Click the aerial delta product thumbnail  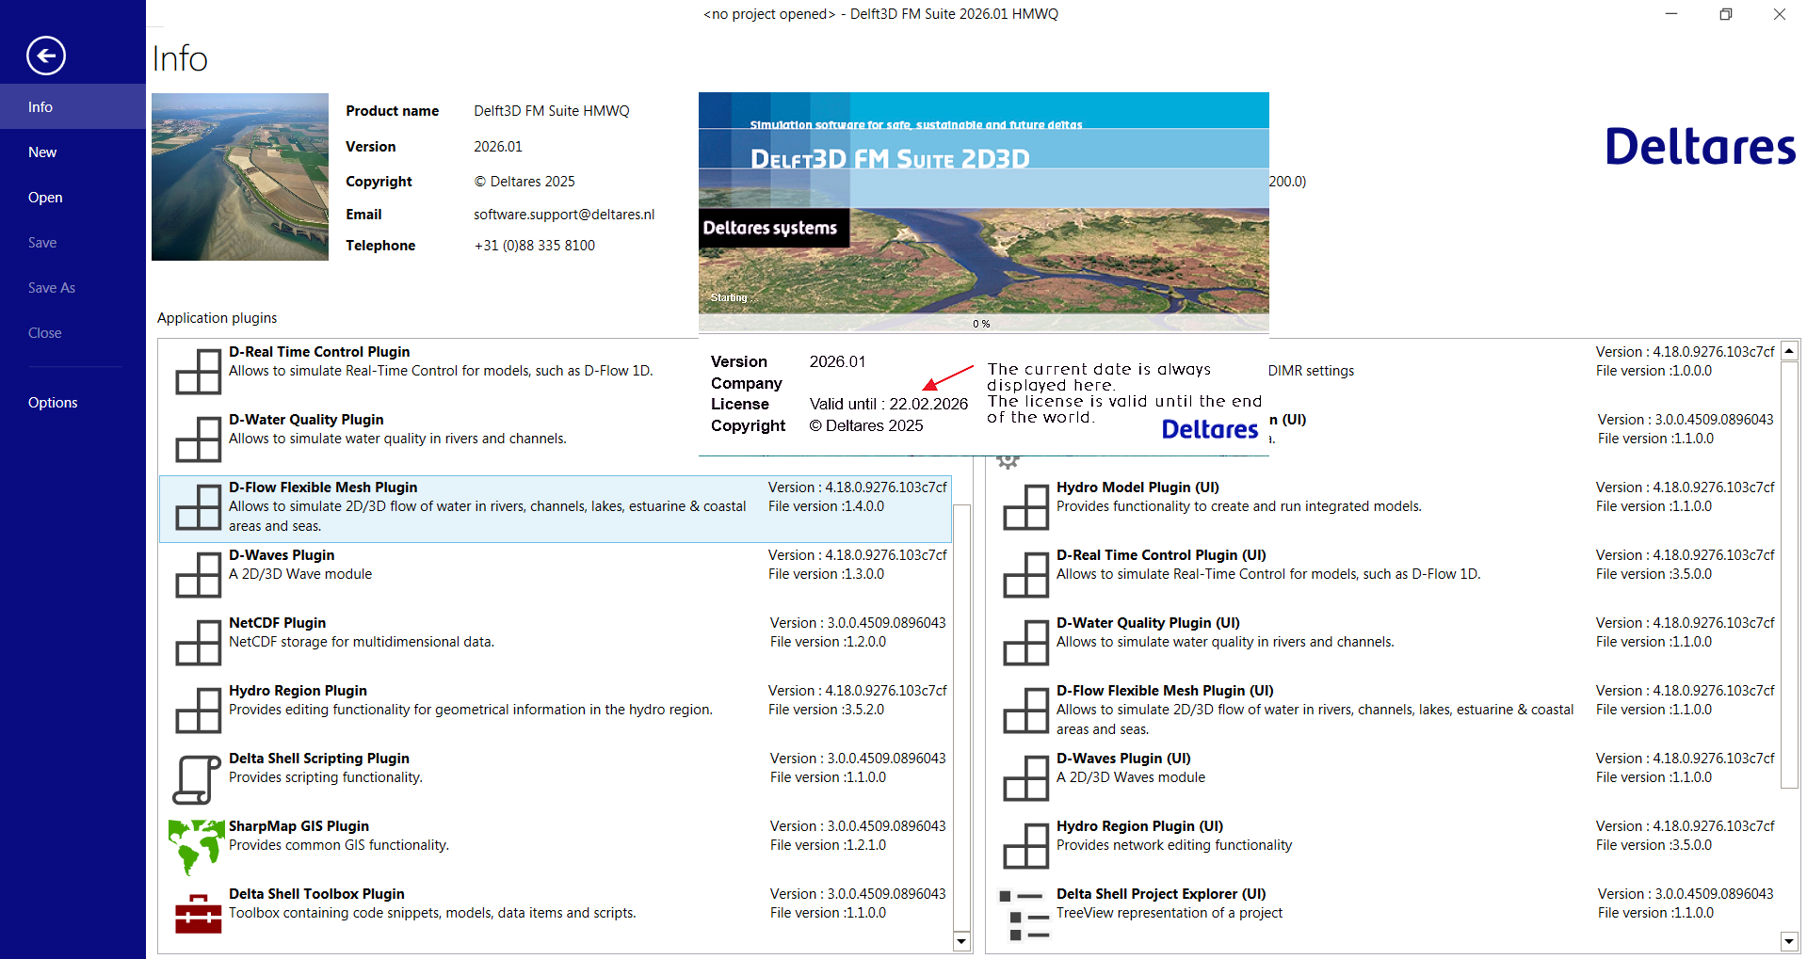[x=240, y=177]
